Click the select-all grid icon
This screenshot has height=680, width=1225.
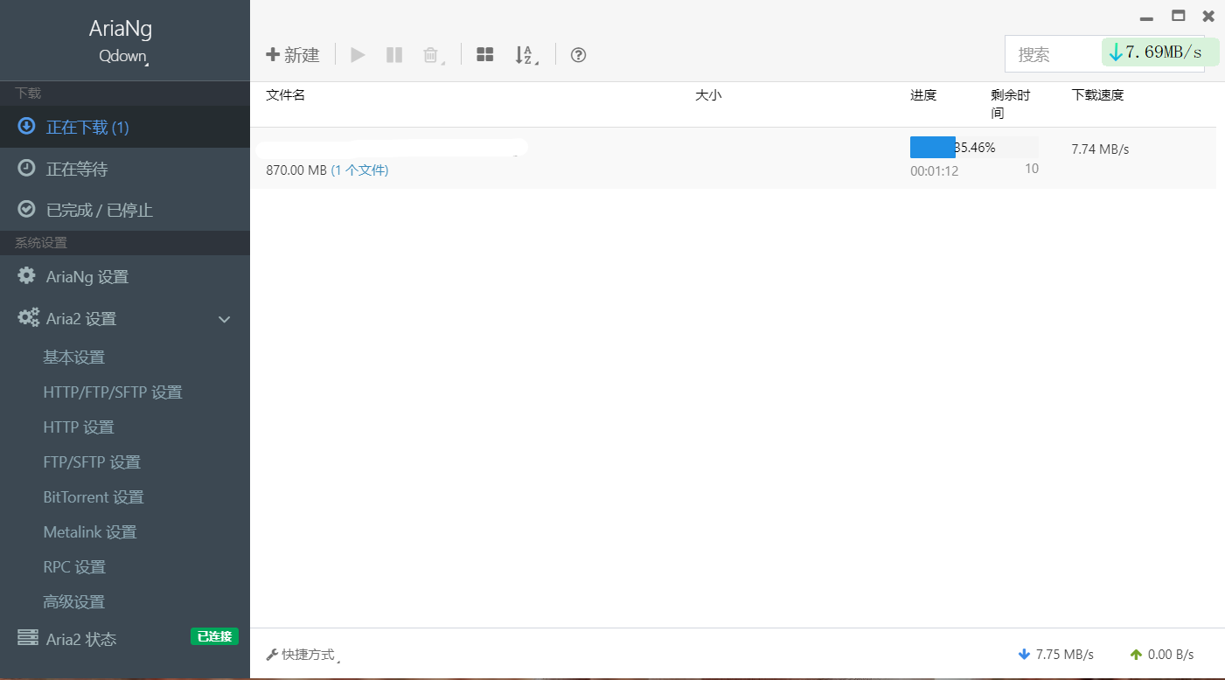(485, 55)
